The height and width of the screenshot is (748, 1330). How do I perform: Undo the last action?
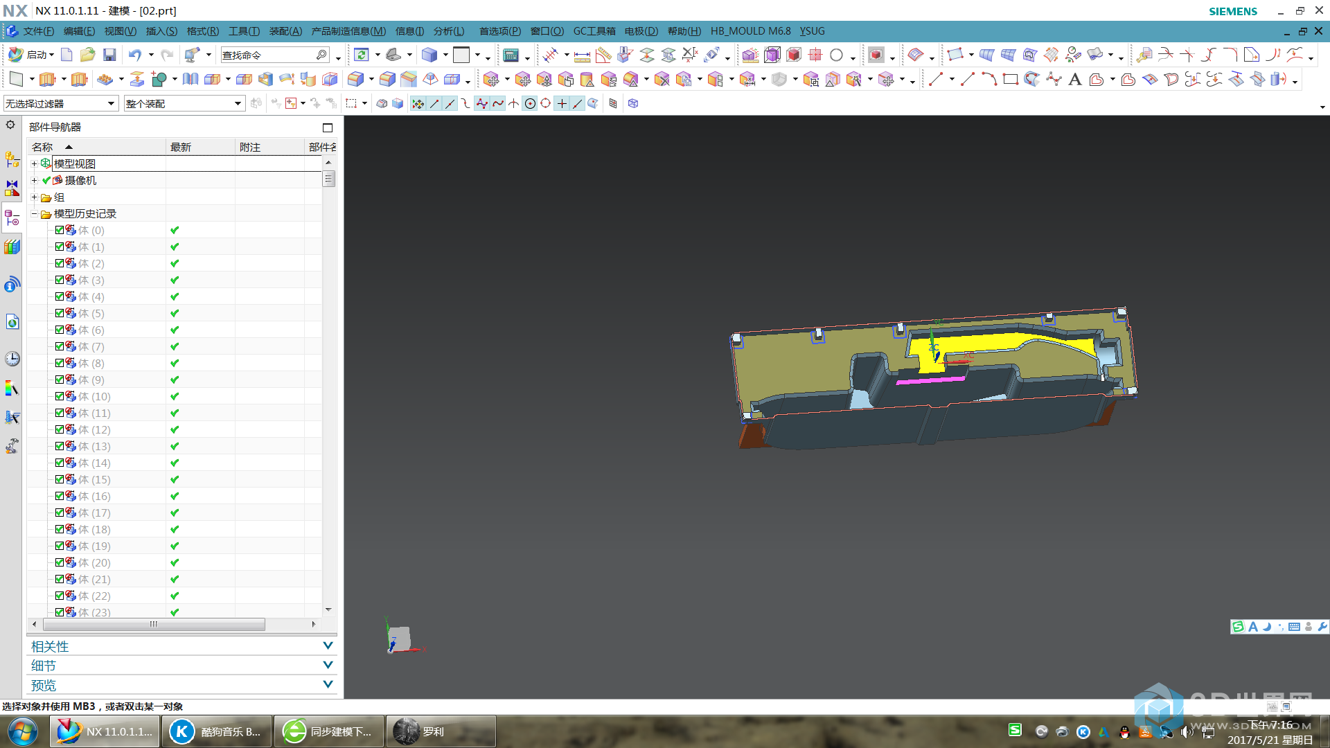click(134, 55)
